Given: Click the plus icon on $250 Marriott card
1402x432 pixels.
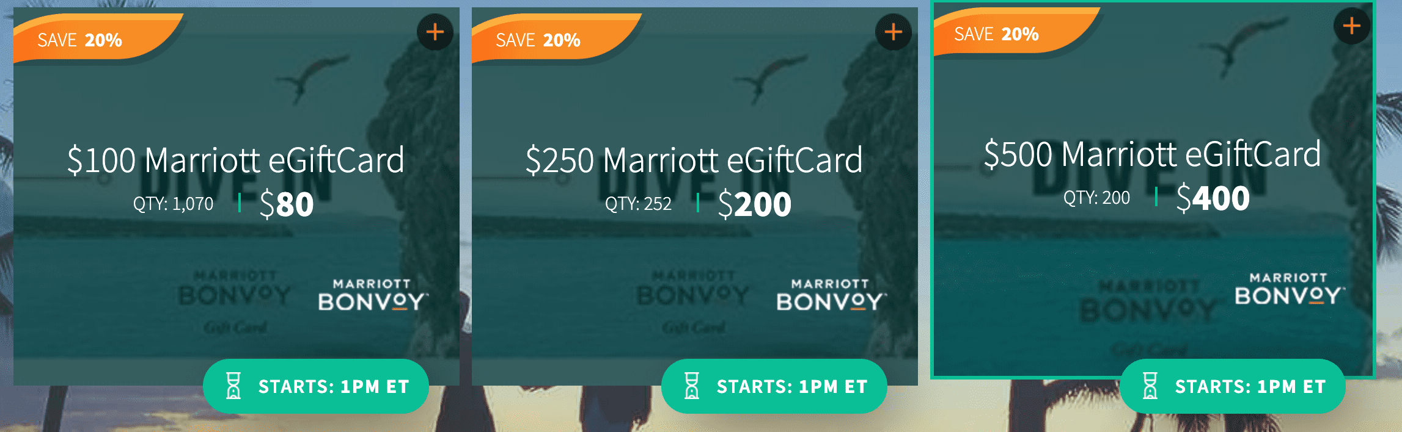Looking at the screenshot, I should [894, 32].
